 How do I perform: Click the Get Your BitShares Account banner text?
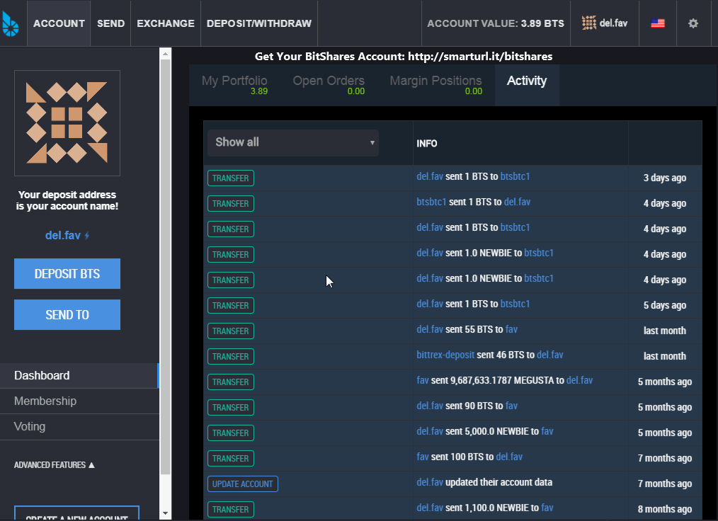coord(404,57)
